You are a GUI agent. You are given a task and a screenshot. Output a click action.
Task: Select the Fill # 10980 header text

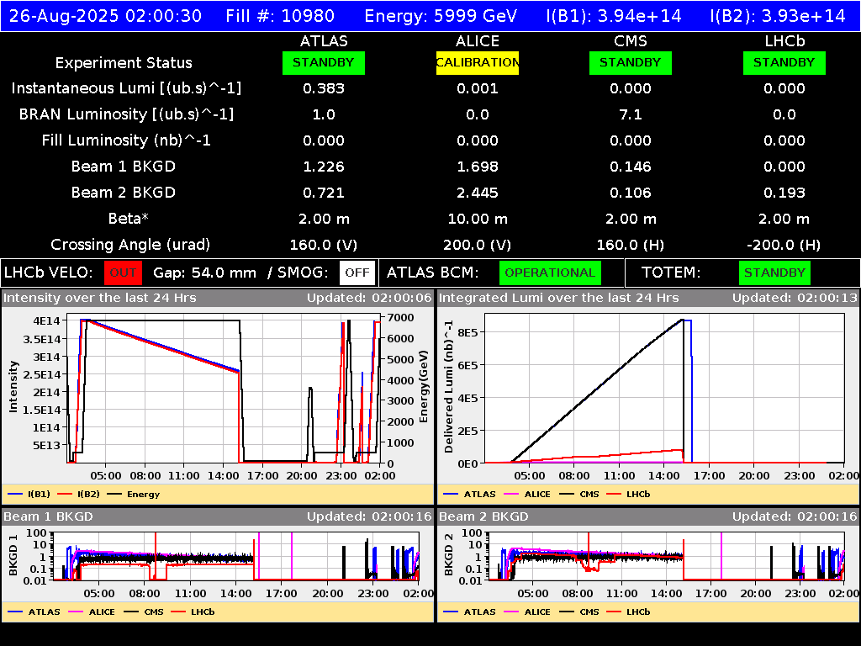280,16
